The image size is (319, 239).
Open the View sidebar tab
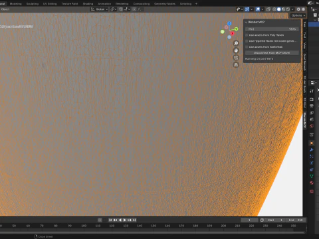pyautogui.click(x=305, y=46)
